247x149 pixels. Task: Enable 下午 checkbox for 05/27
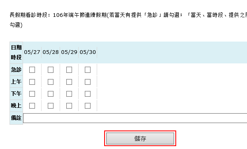pyautogui.click(x=32, y=94)
